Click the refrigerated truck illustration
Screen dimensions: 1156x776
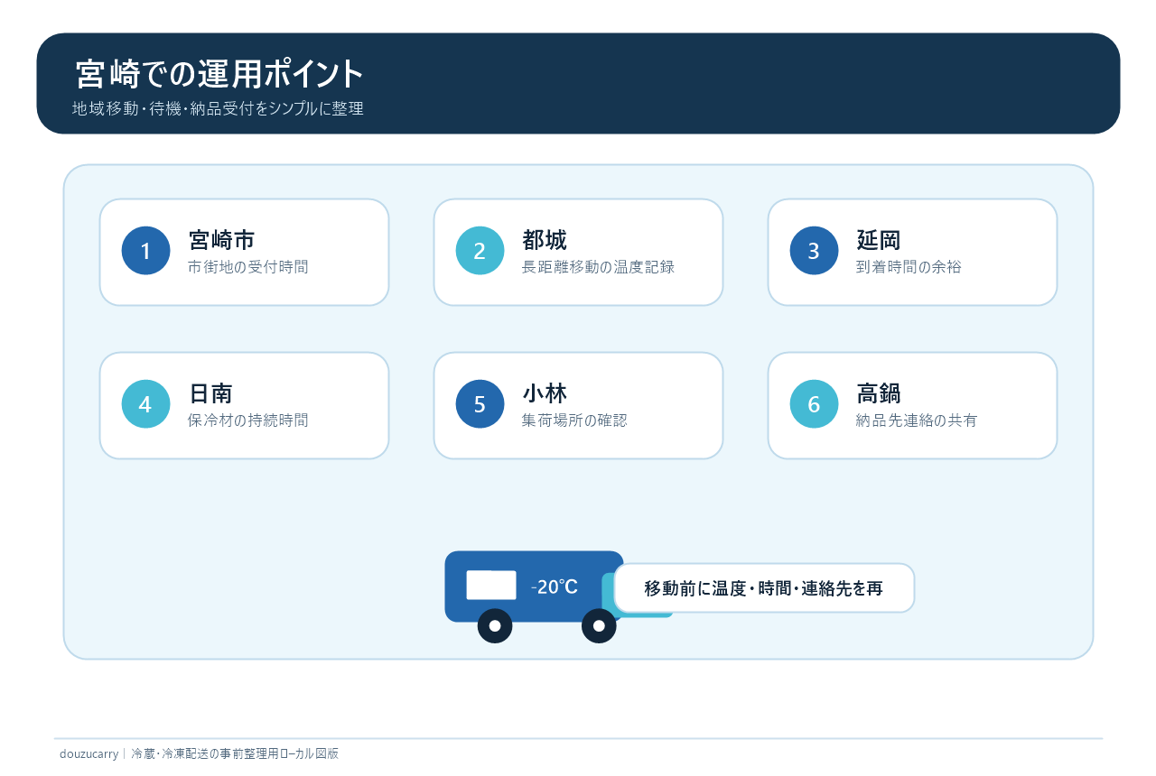pos(558,596)
